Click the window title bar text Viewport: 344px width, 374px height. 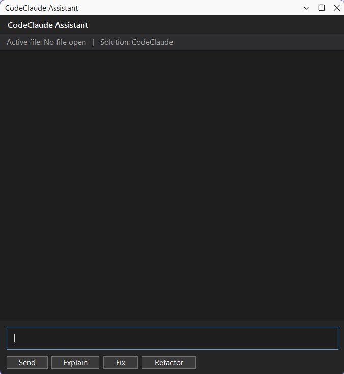(42, 8)
